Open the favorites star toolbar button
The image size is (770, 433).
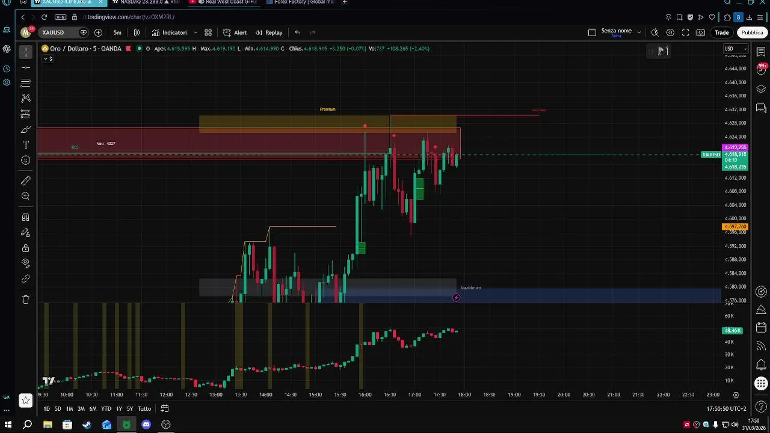point(25,400)
